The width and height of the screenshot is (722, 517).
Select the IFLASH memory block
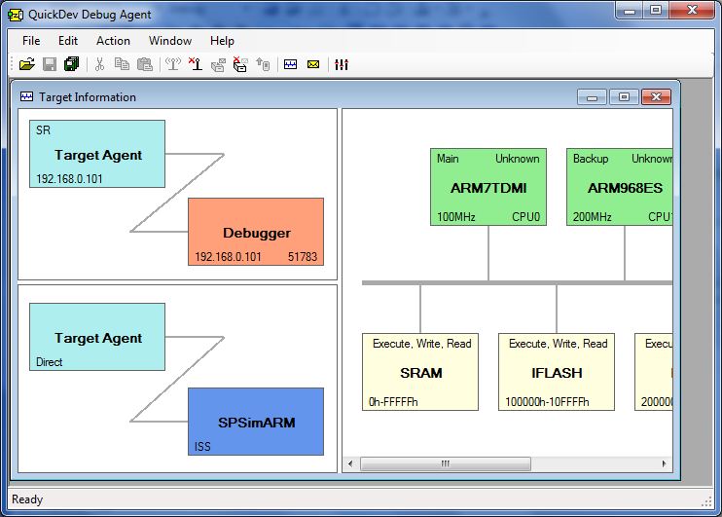pyautogui.click(x=557, y=372)
